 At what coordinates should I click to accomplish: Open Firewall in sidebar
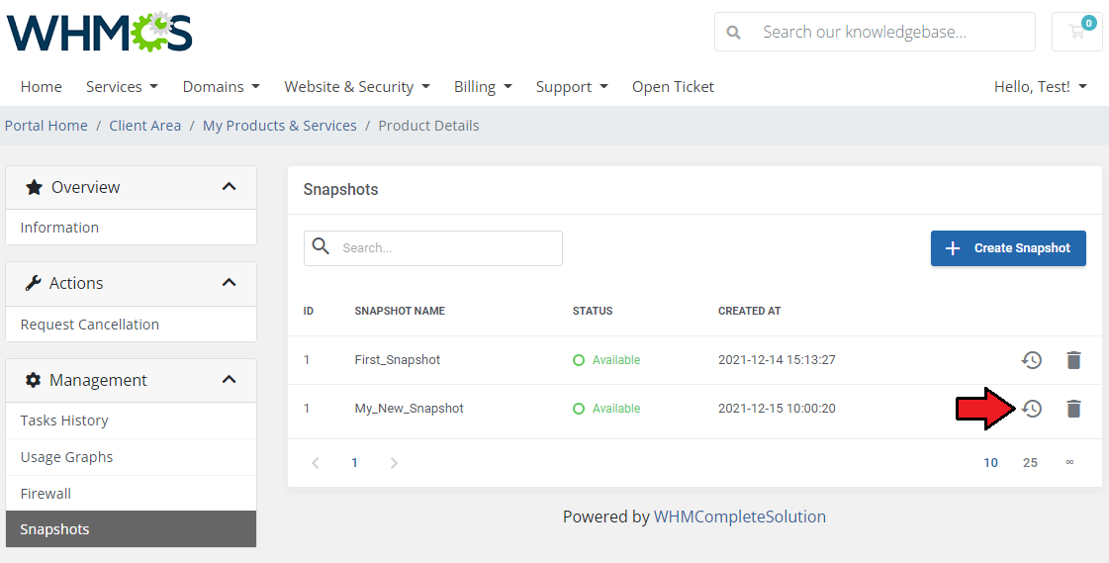click(131, 493)
